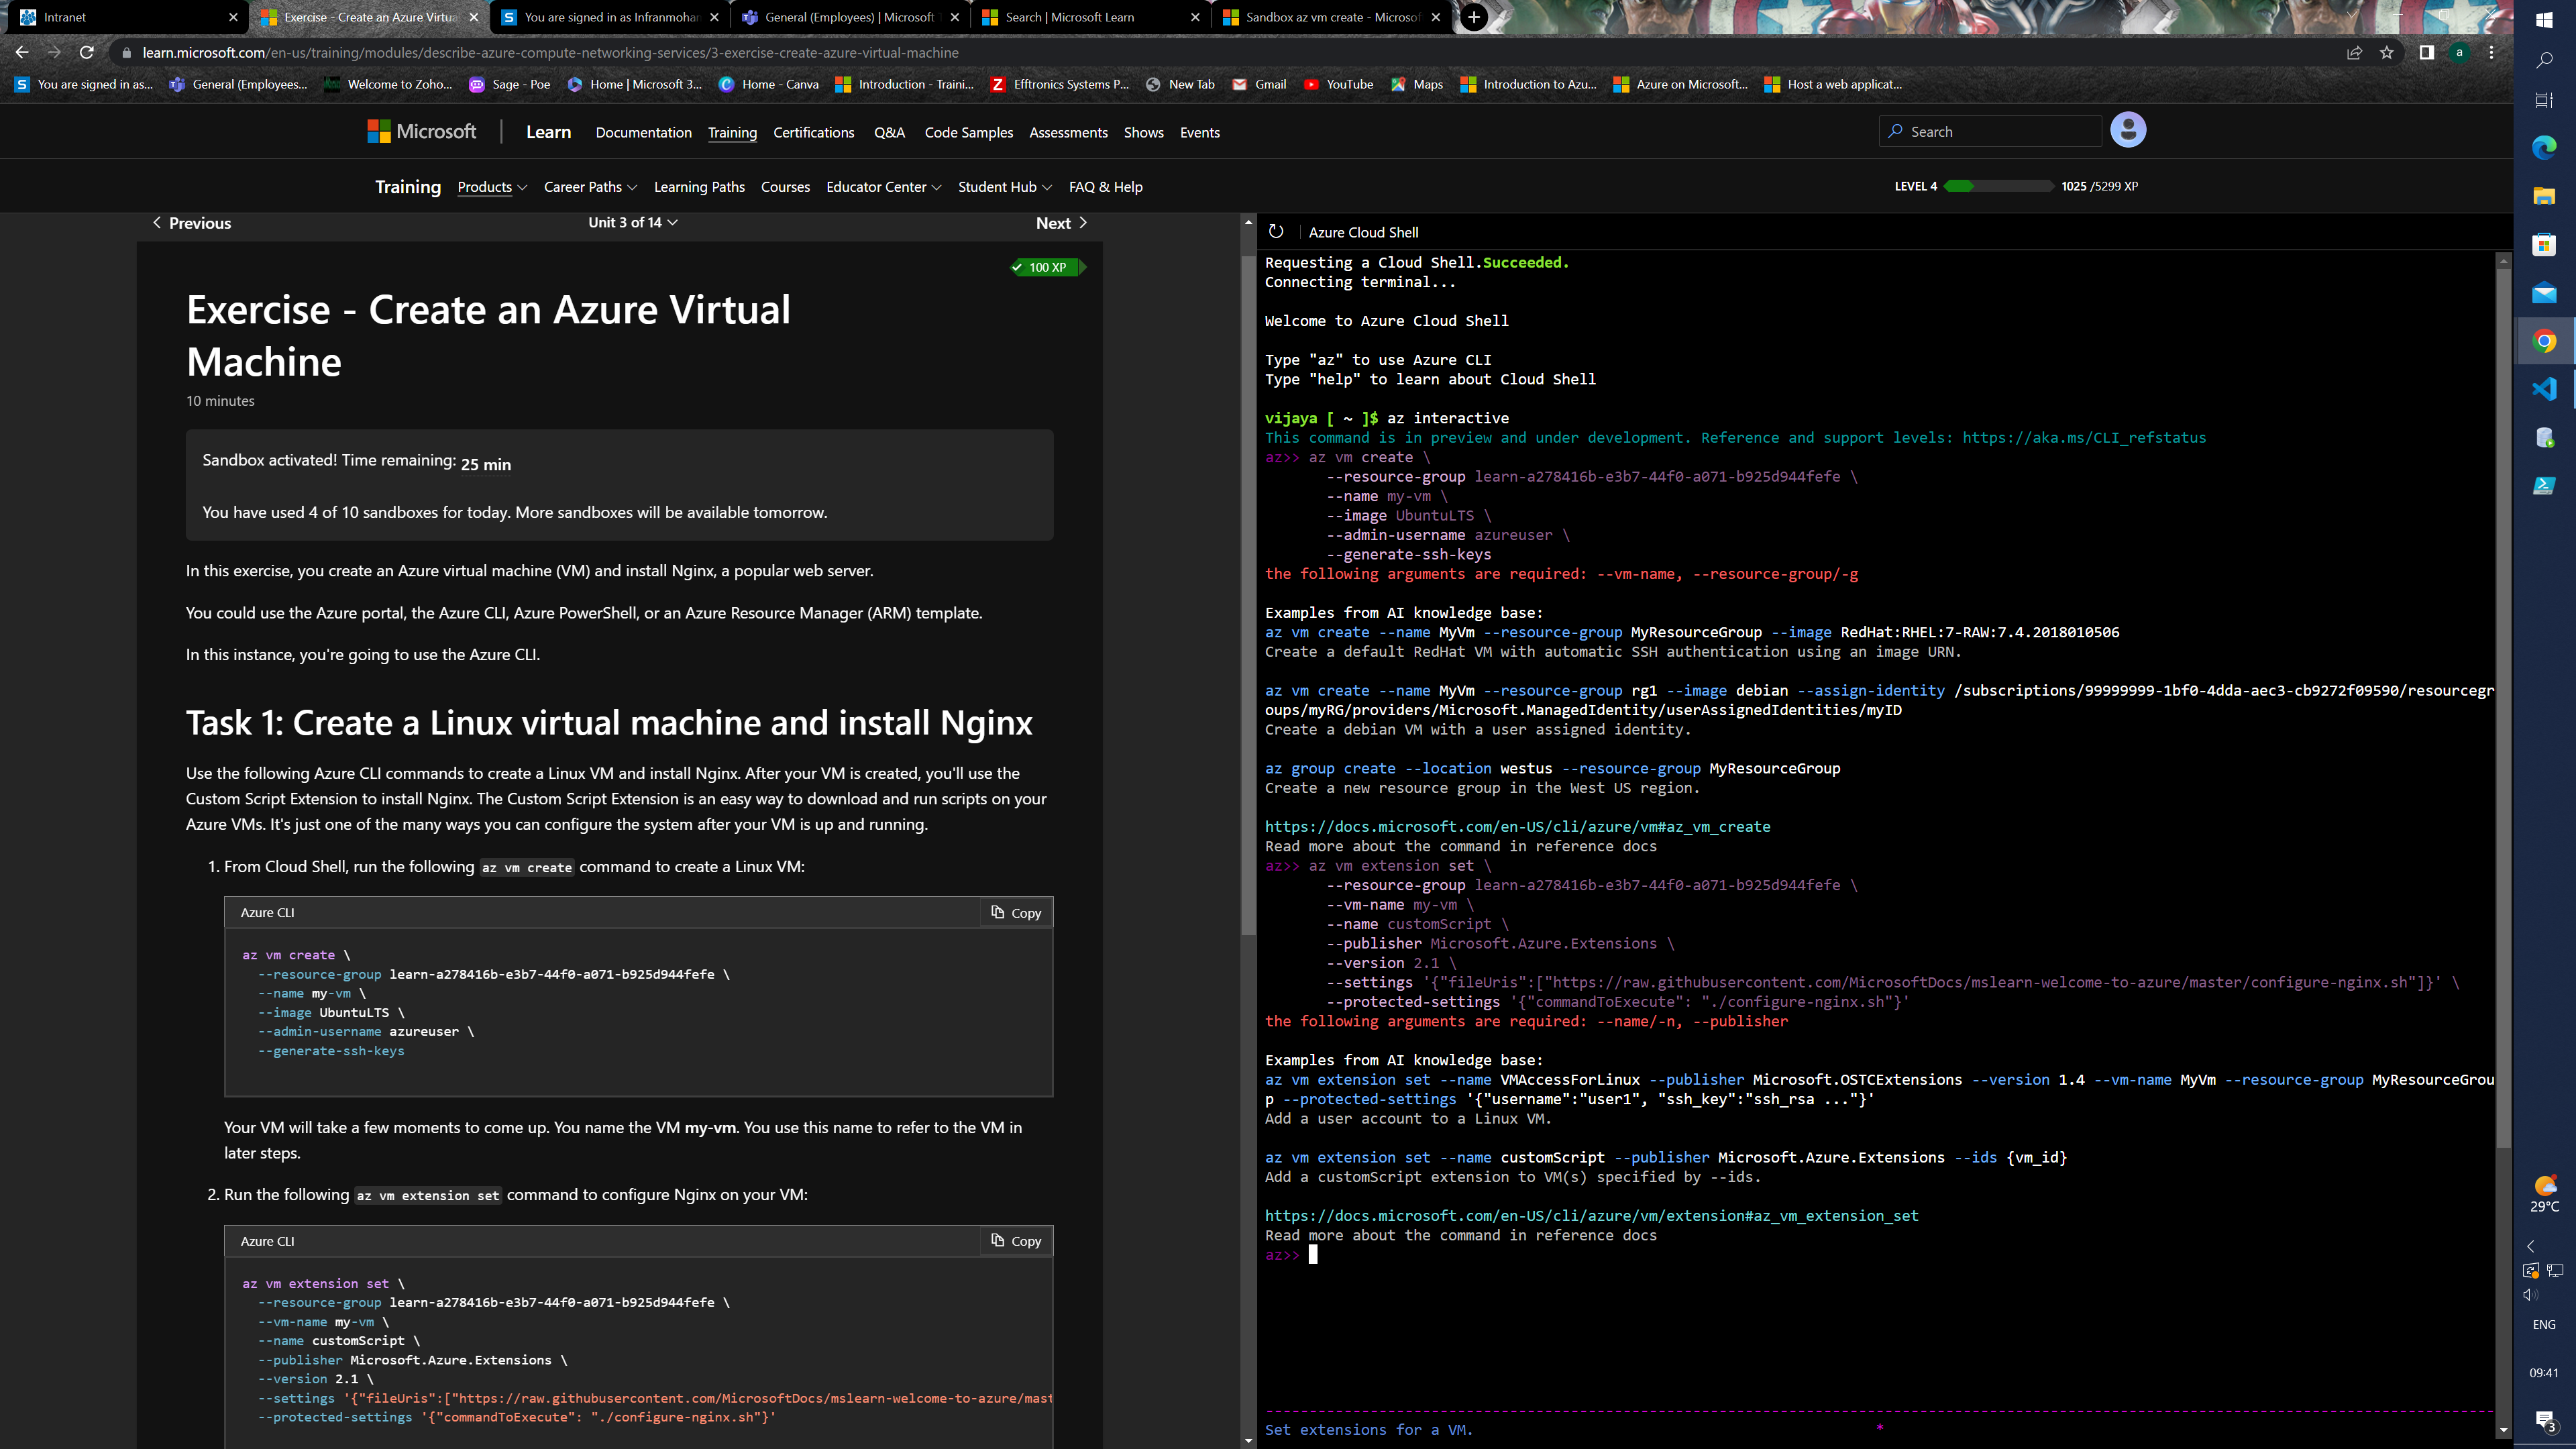The width and height of the screenshot is (2576, 1449).
Task: Toggle the browser side panel icon
Action: pos(2426,53)
